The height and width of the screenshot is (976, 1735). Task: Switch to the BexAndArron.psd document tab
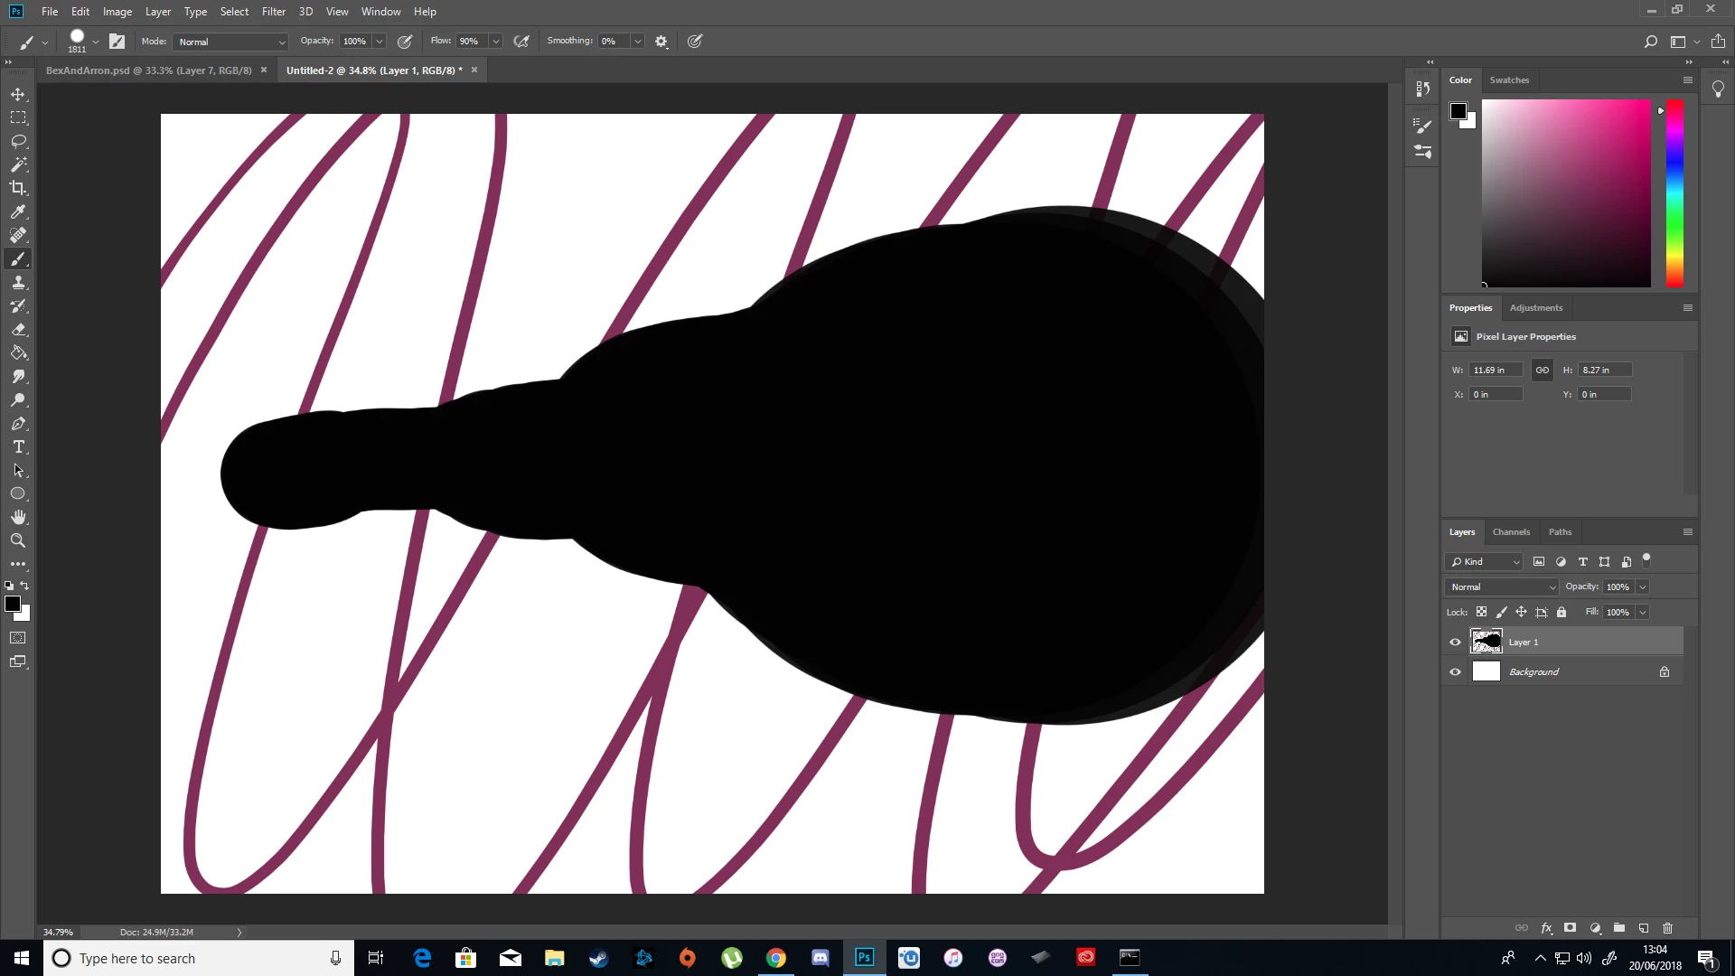point(149,70)
